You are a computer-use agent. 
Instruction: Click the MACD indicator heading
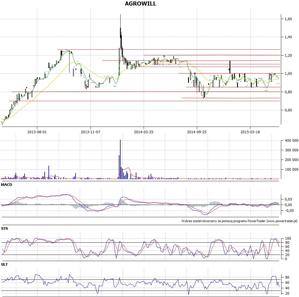6,184
